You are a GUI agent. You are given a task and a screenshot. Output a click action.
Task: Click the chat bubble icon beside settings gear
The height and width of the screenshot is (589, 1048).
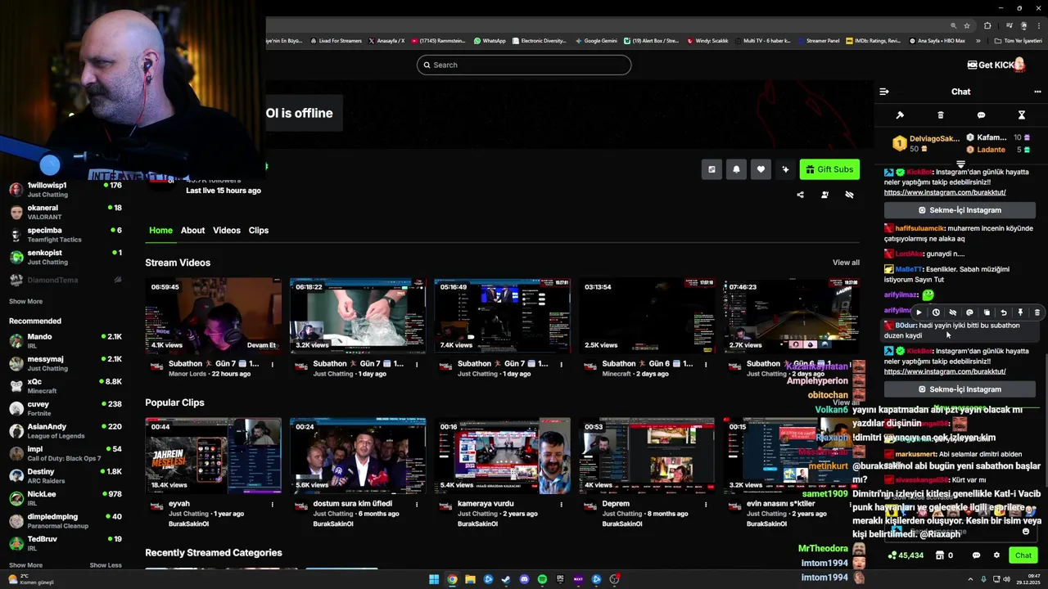pos(976,555)
